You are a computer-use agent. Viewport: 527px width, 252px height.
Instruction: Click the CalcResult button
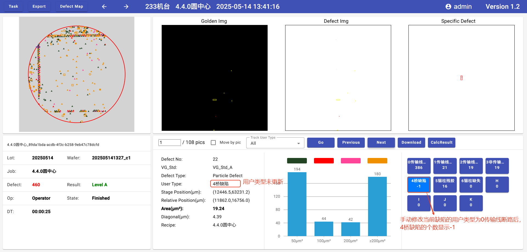[441, 143]
